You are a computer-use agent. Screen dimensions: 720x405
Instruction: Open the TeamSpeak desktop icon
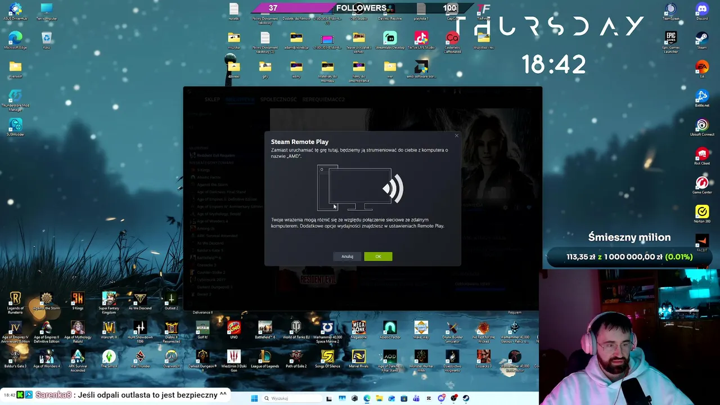pos(670,12)
